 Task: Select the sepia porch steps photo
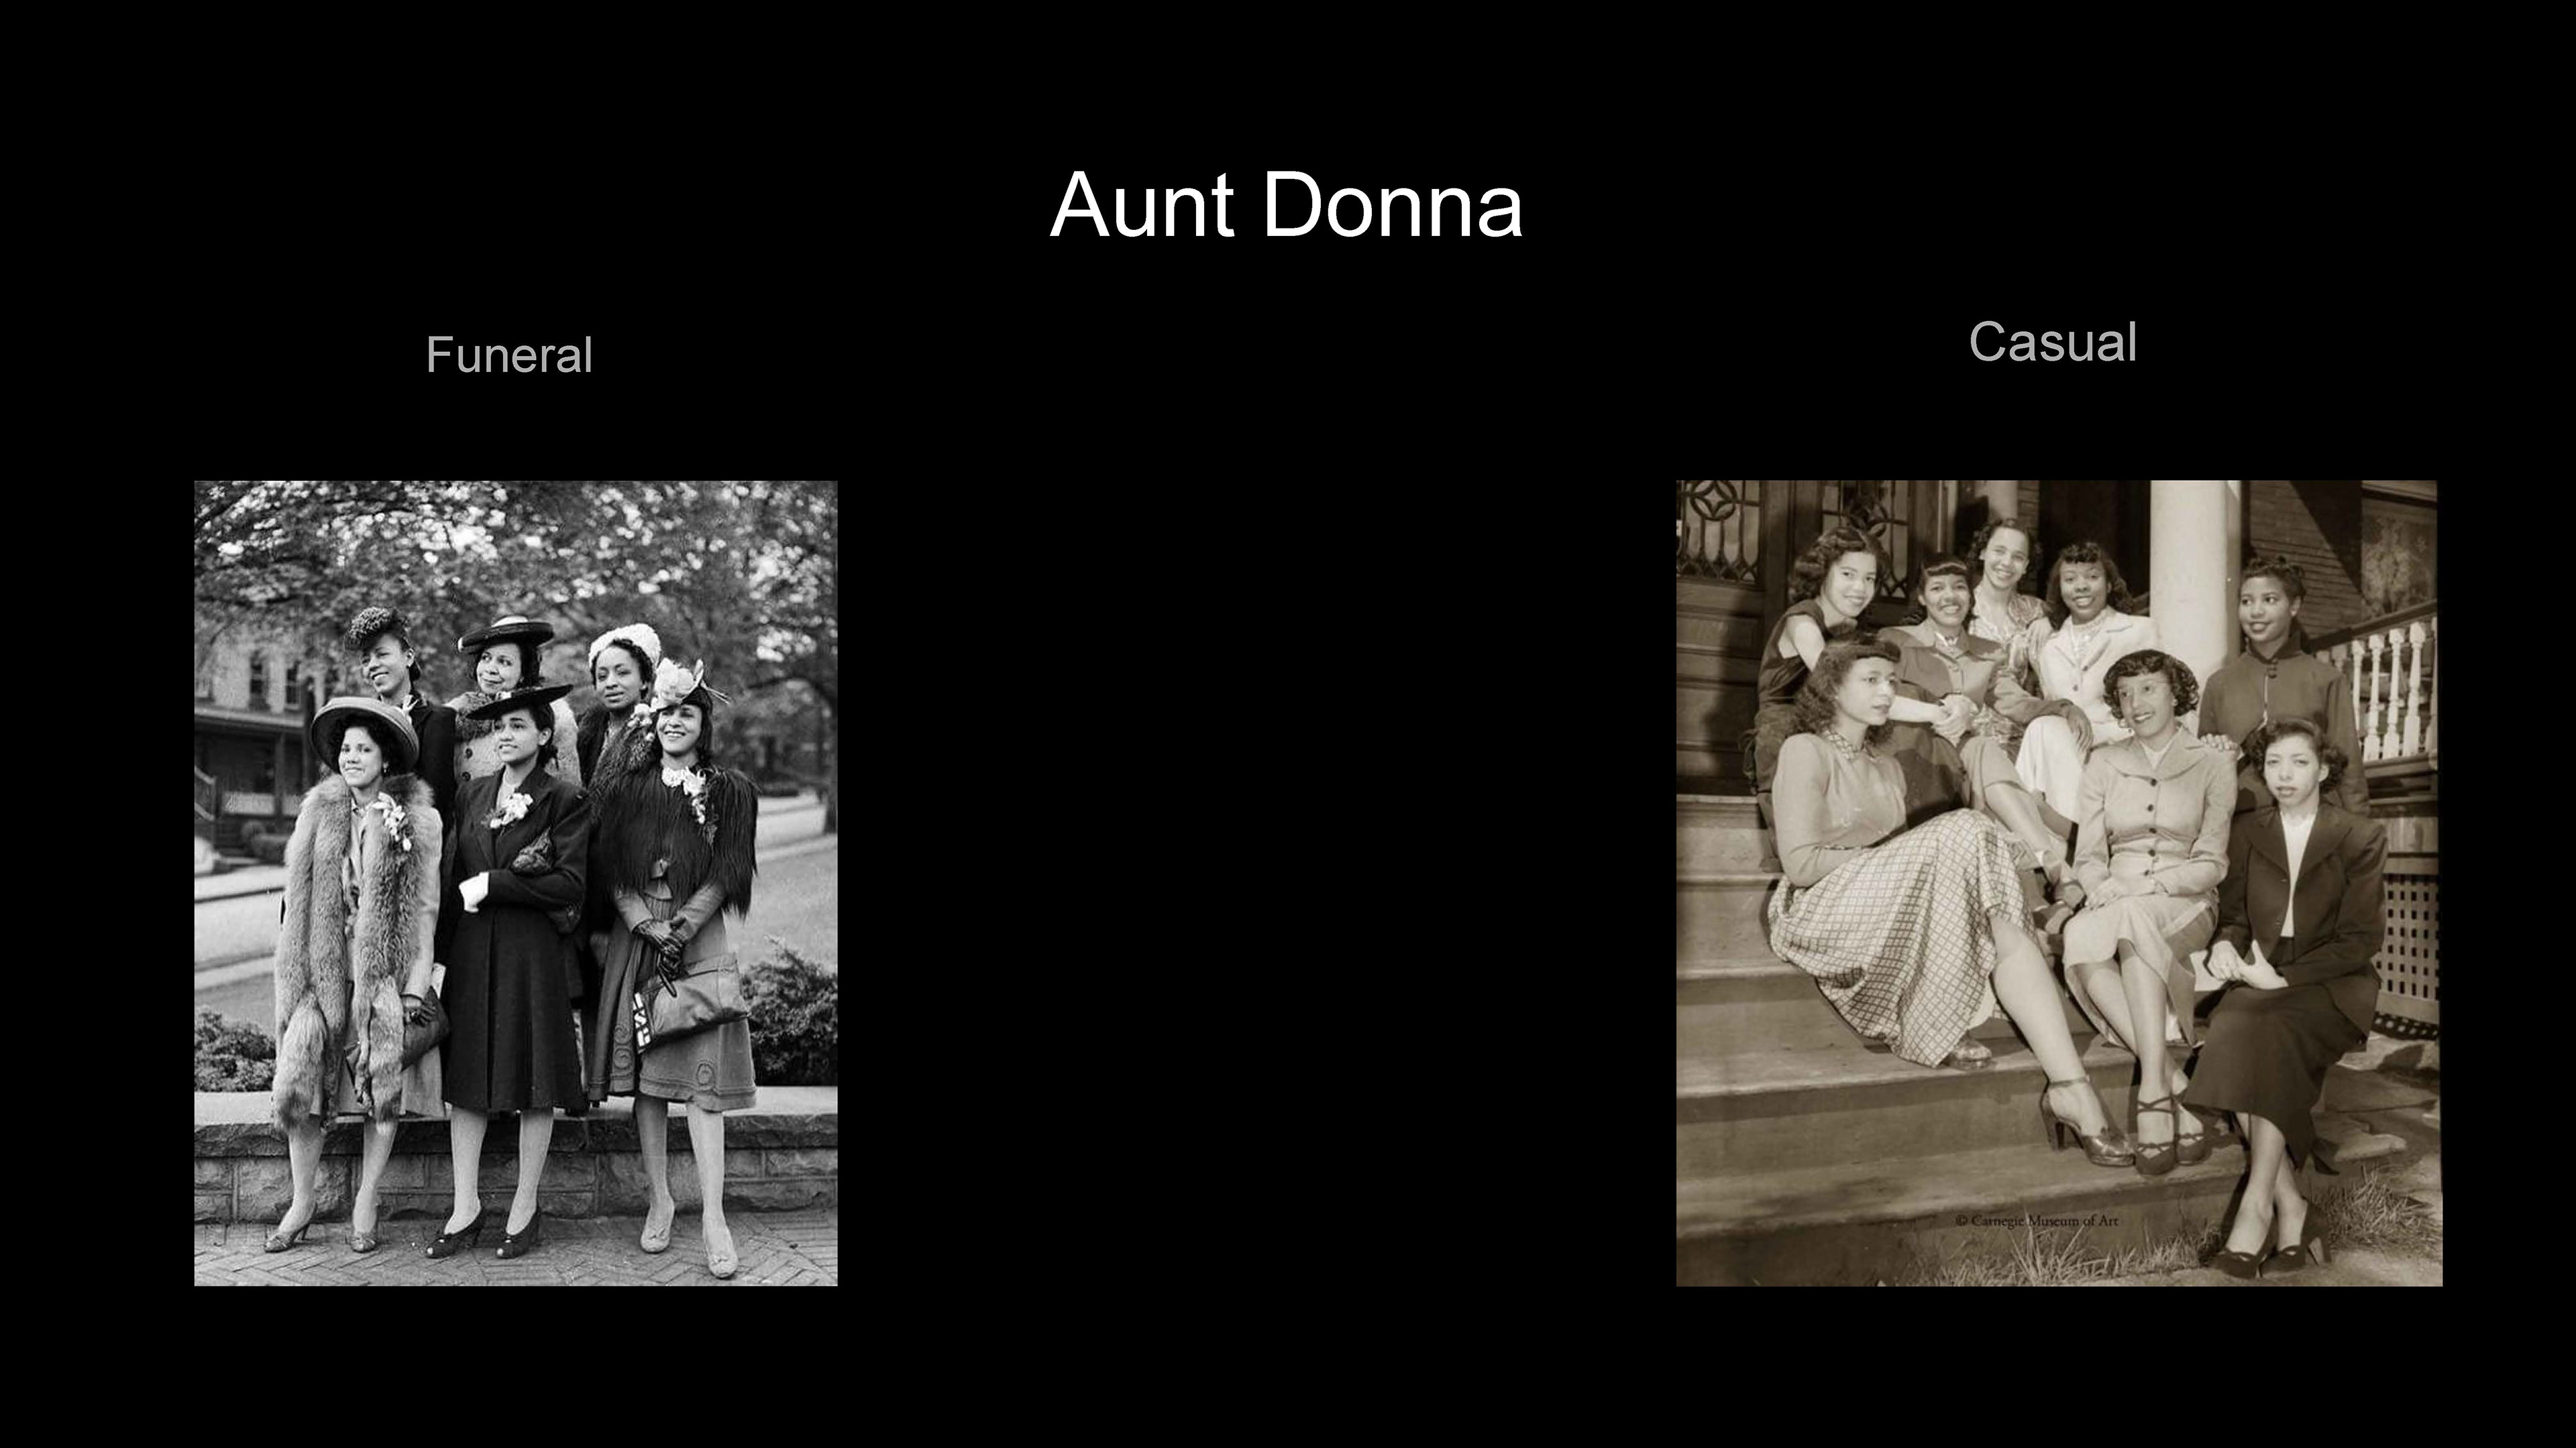[x=2059, y=884]
